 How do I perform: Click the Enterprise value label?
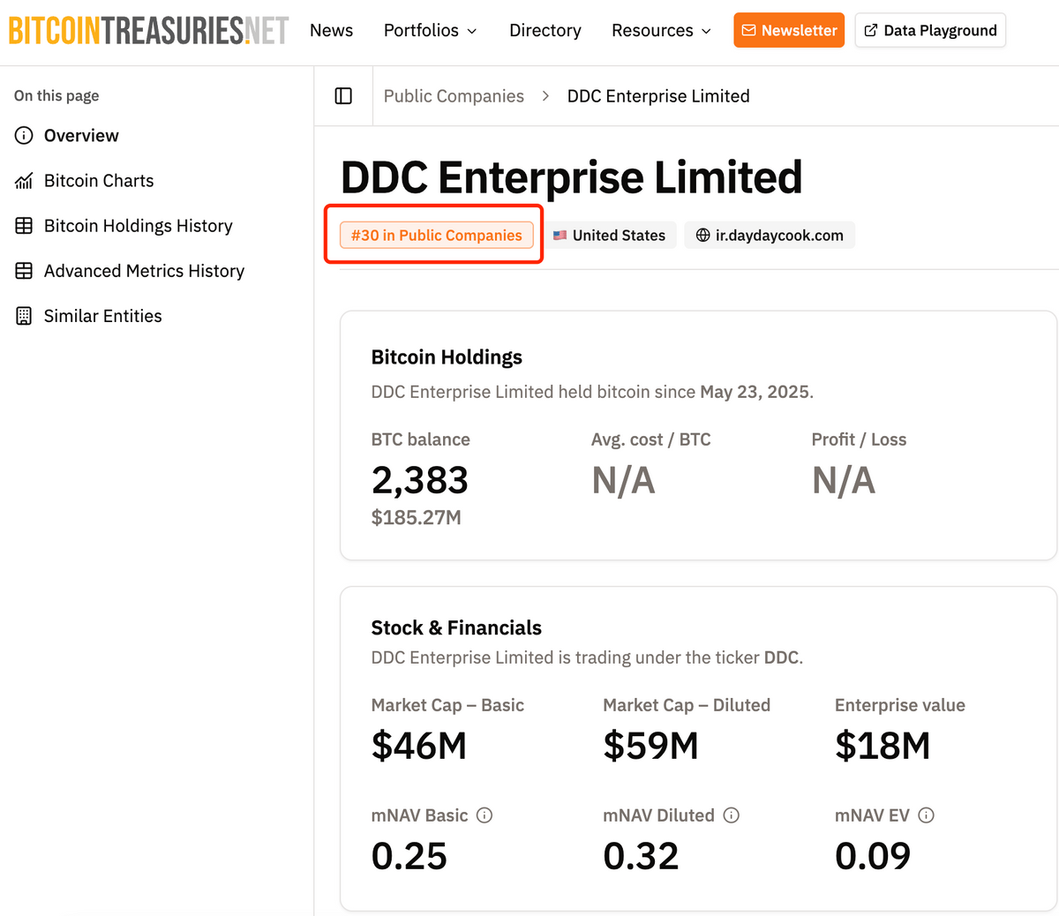(x=900, y=705)
